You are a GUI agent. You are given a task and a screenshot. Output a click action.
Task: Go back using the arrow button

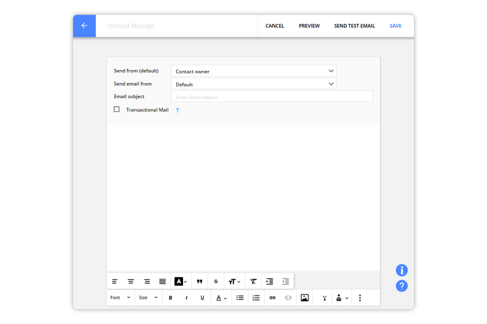84,26
